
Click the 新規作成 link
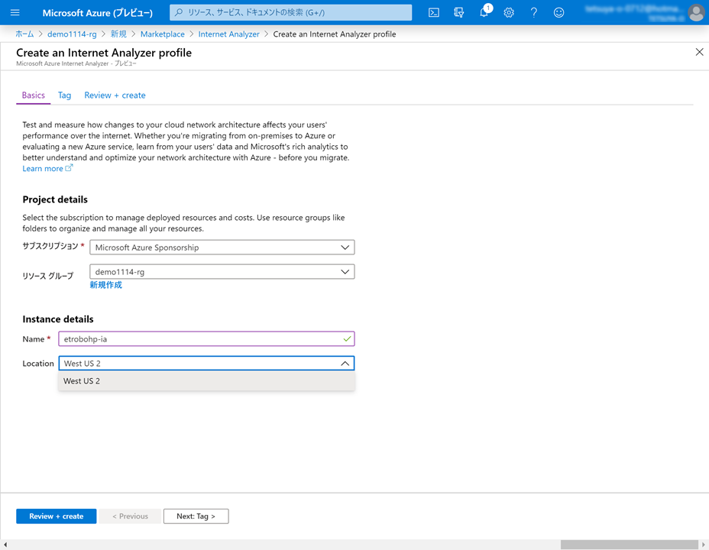tap(105, 285)
